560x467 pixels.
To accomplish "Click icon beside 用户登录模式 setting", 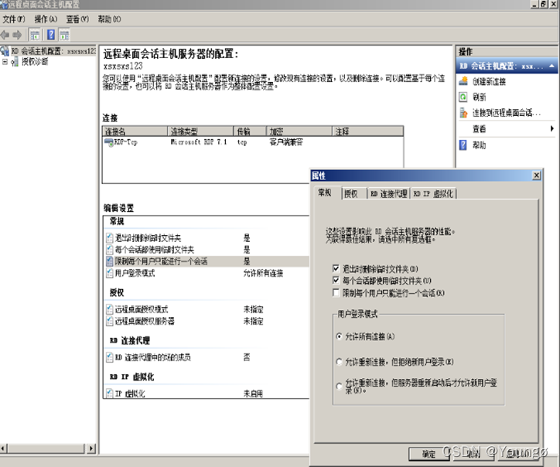I will (110, 273).
